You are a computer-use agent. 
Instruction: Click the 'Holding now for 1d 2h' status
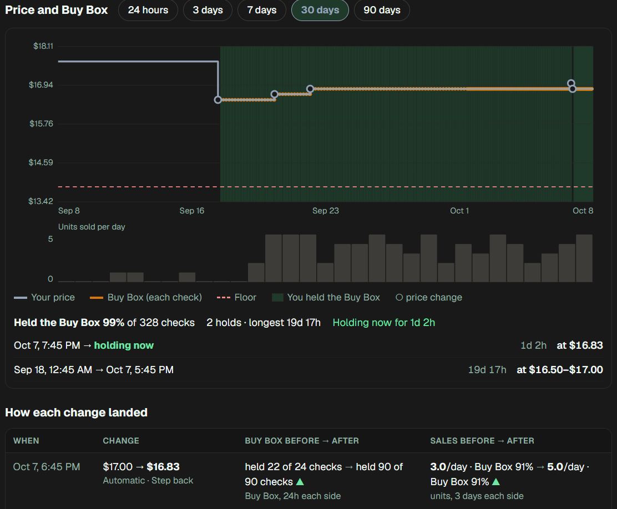(x=383, y=323)
